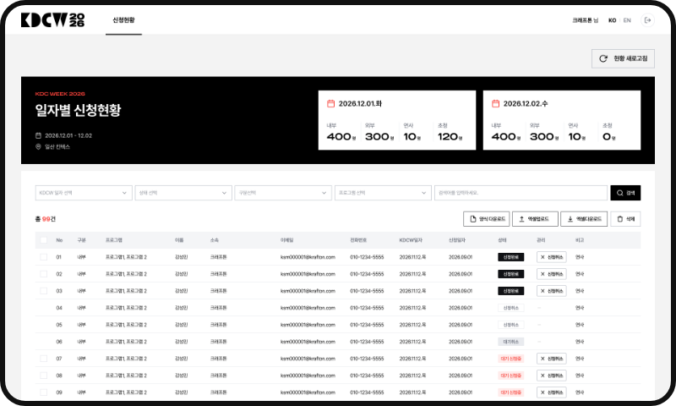Cancel the application in row 02 with 신청취소
676x406 pixels.
pyautogui.click(x=552, y=274)
